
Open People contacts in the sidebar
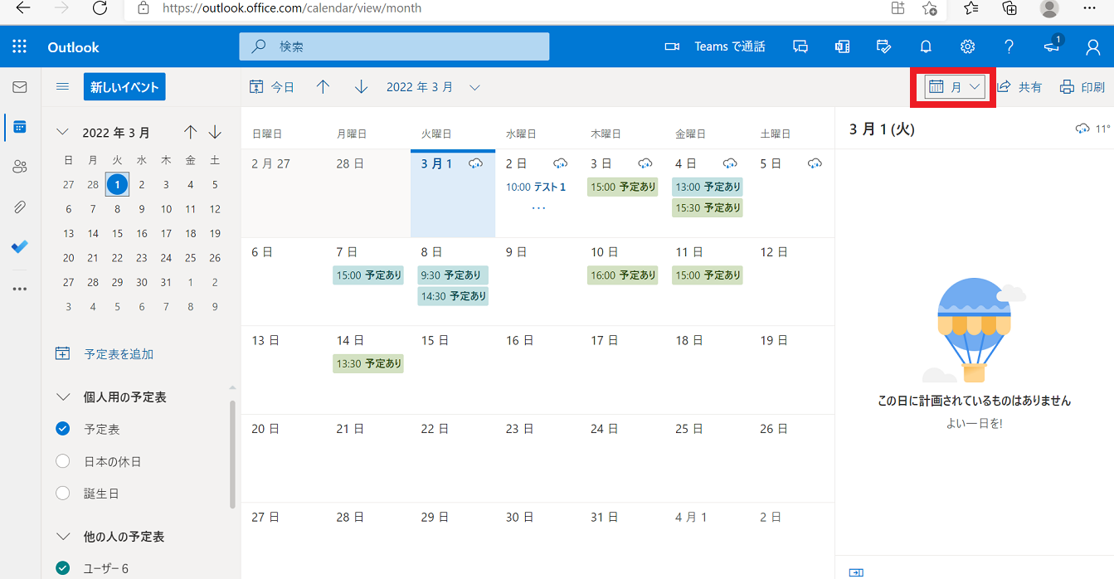tap(20, 167)
